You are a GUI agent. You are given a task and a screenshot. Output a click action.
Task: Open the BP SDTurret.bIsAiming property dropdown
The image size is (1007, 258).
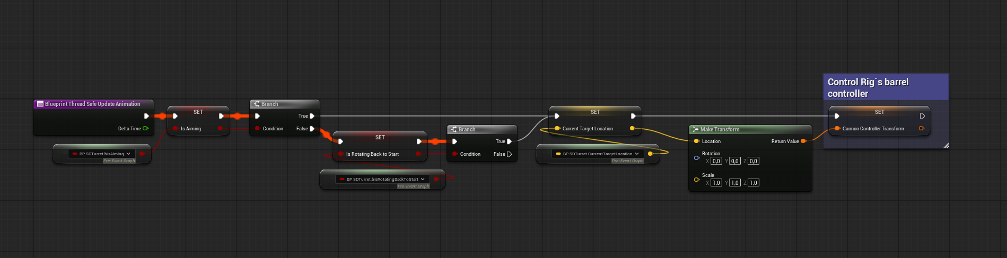128,154
